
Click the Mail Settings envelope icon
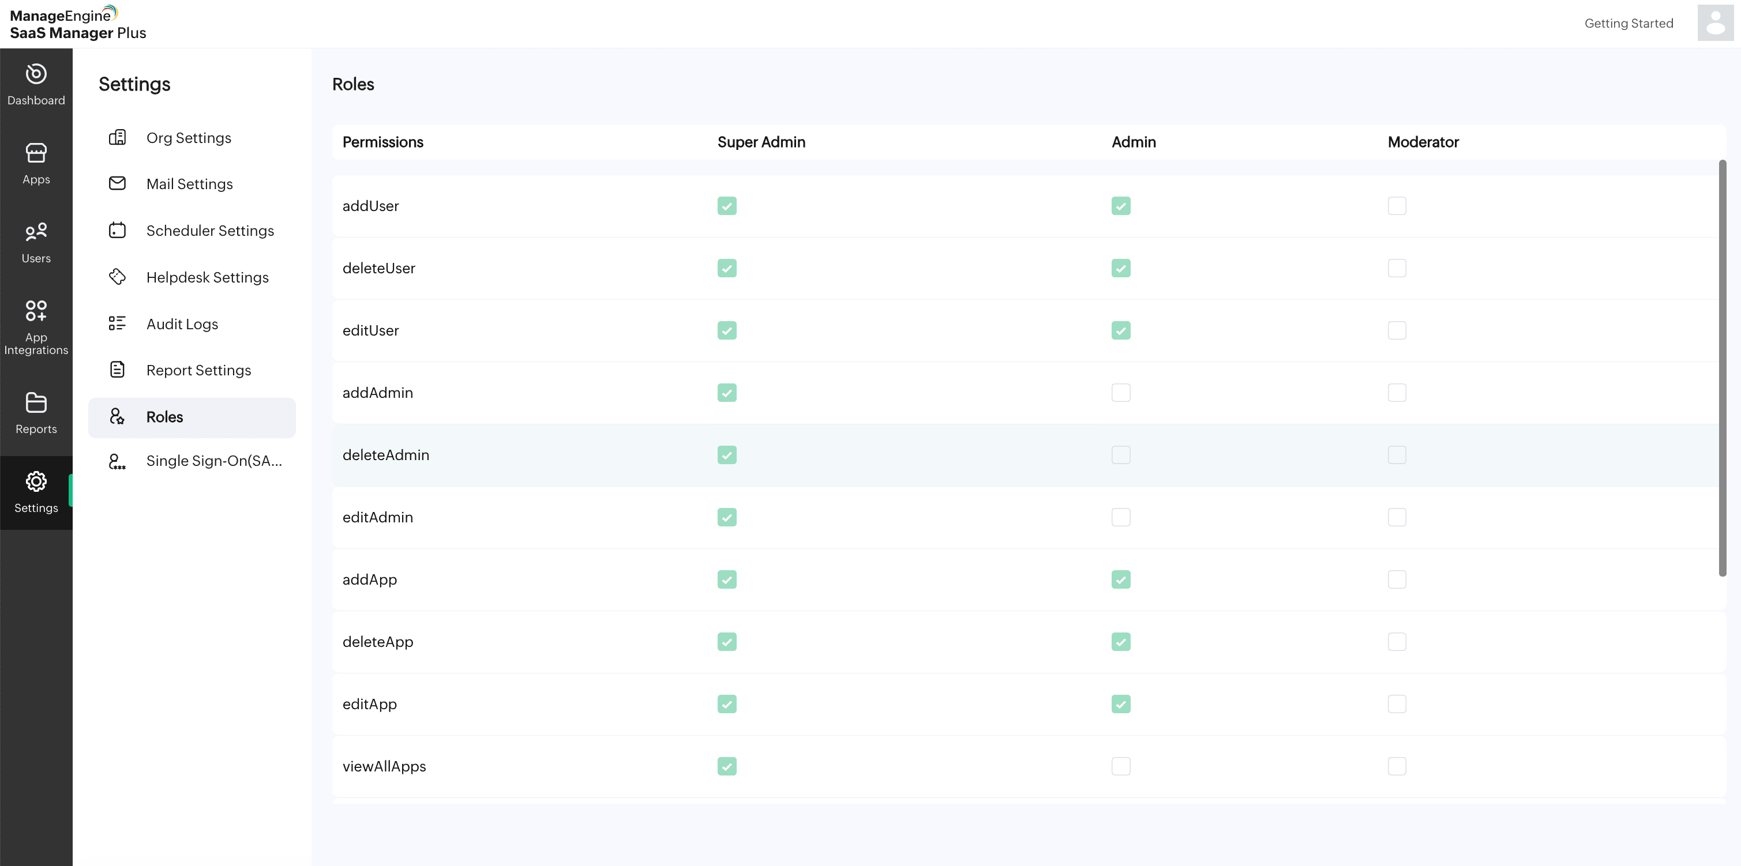pos(117,184)
